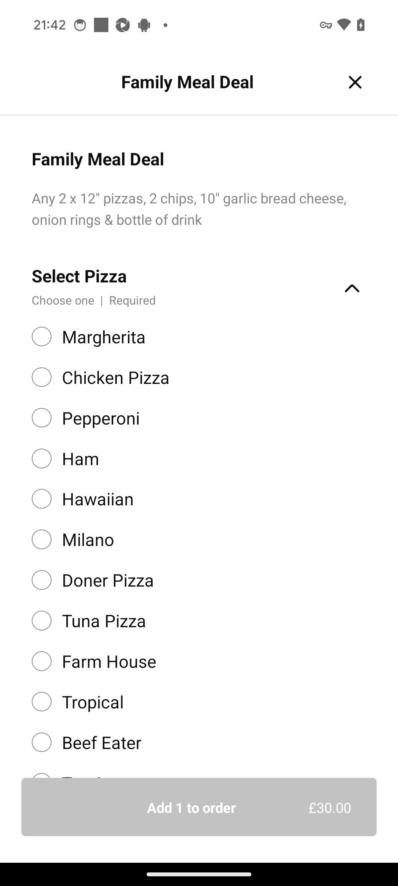Select the Margherita radio button
398x886 pixels.
42,337
